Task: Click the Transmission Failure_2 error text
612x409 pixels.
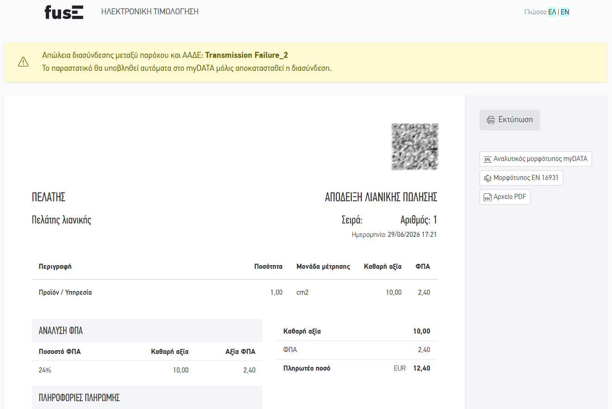Action: (x=246, y=56)
